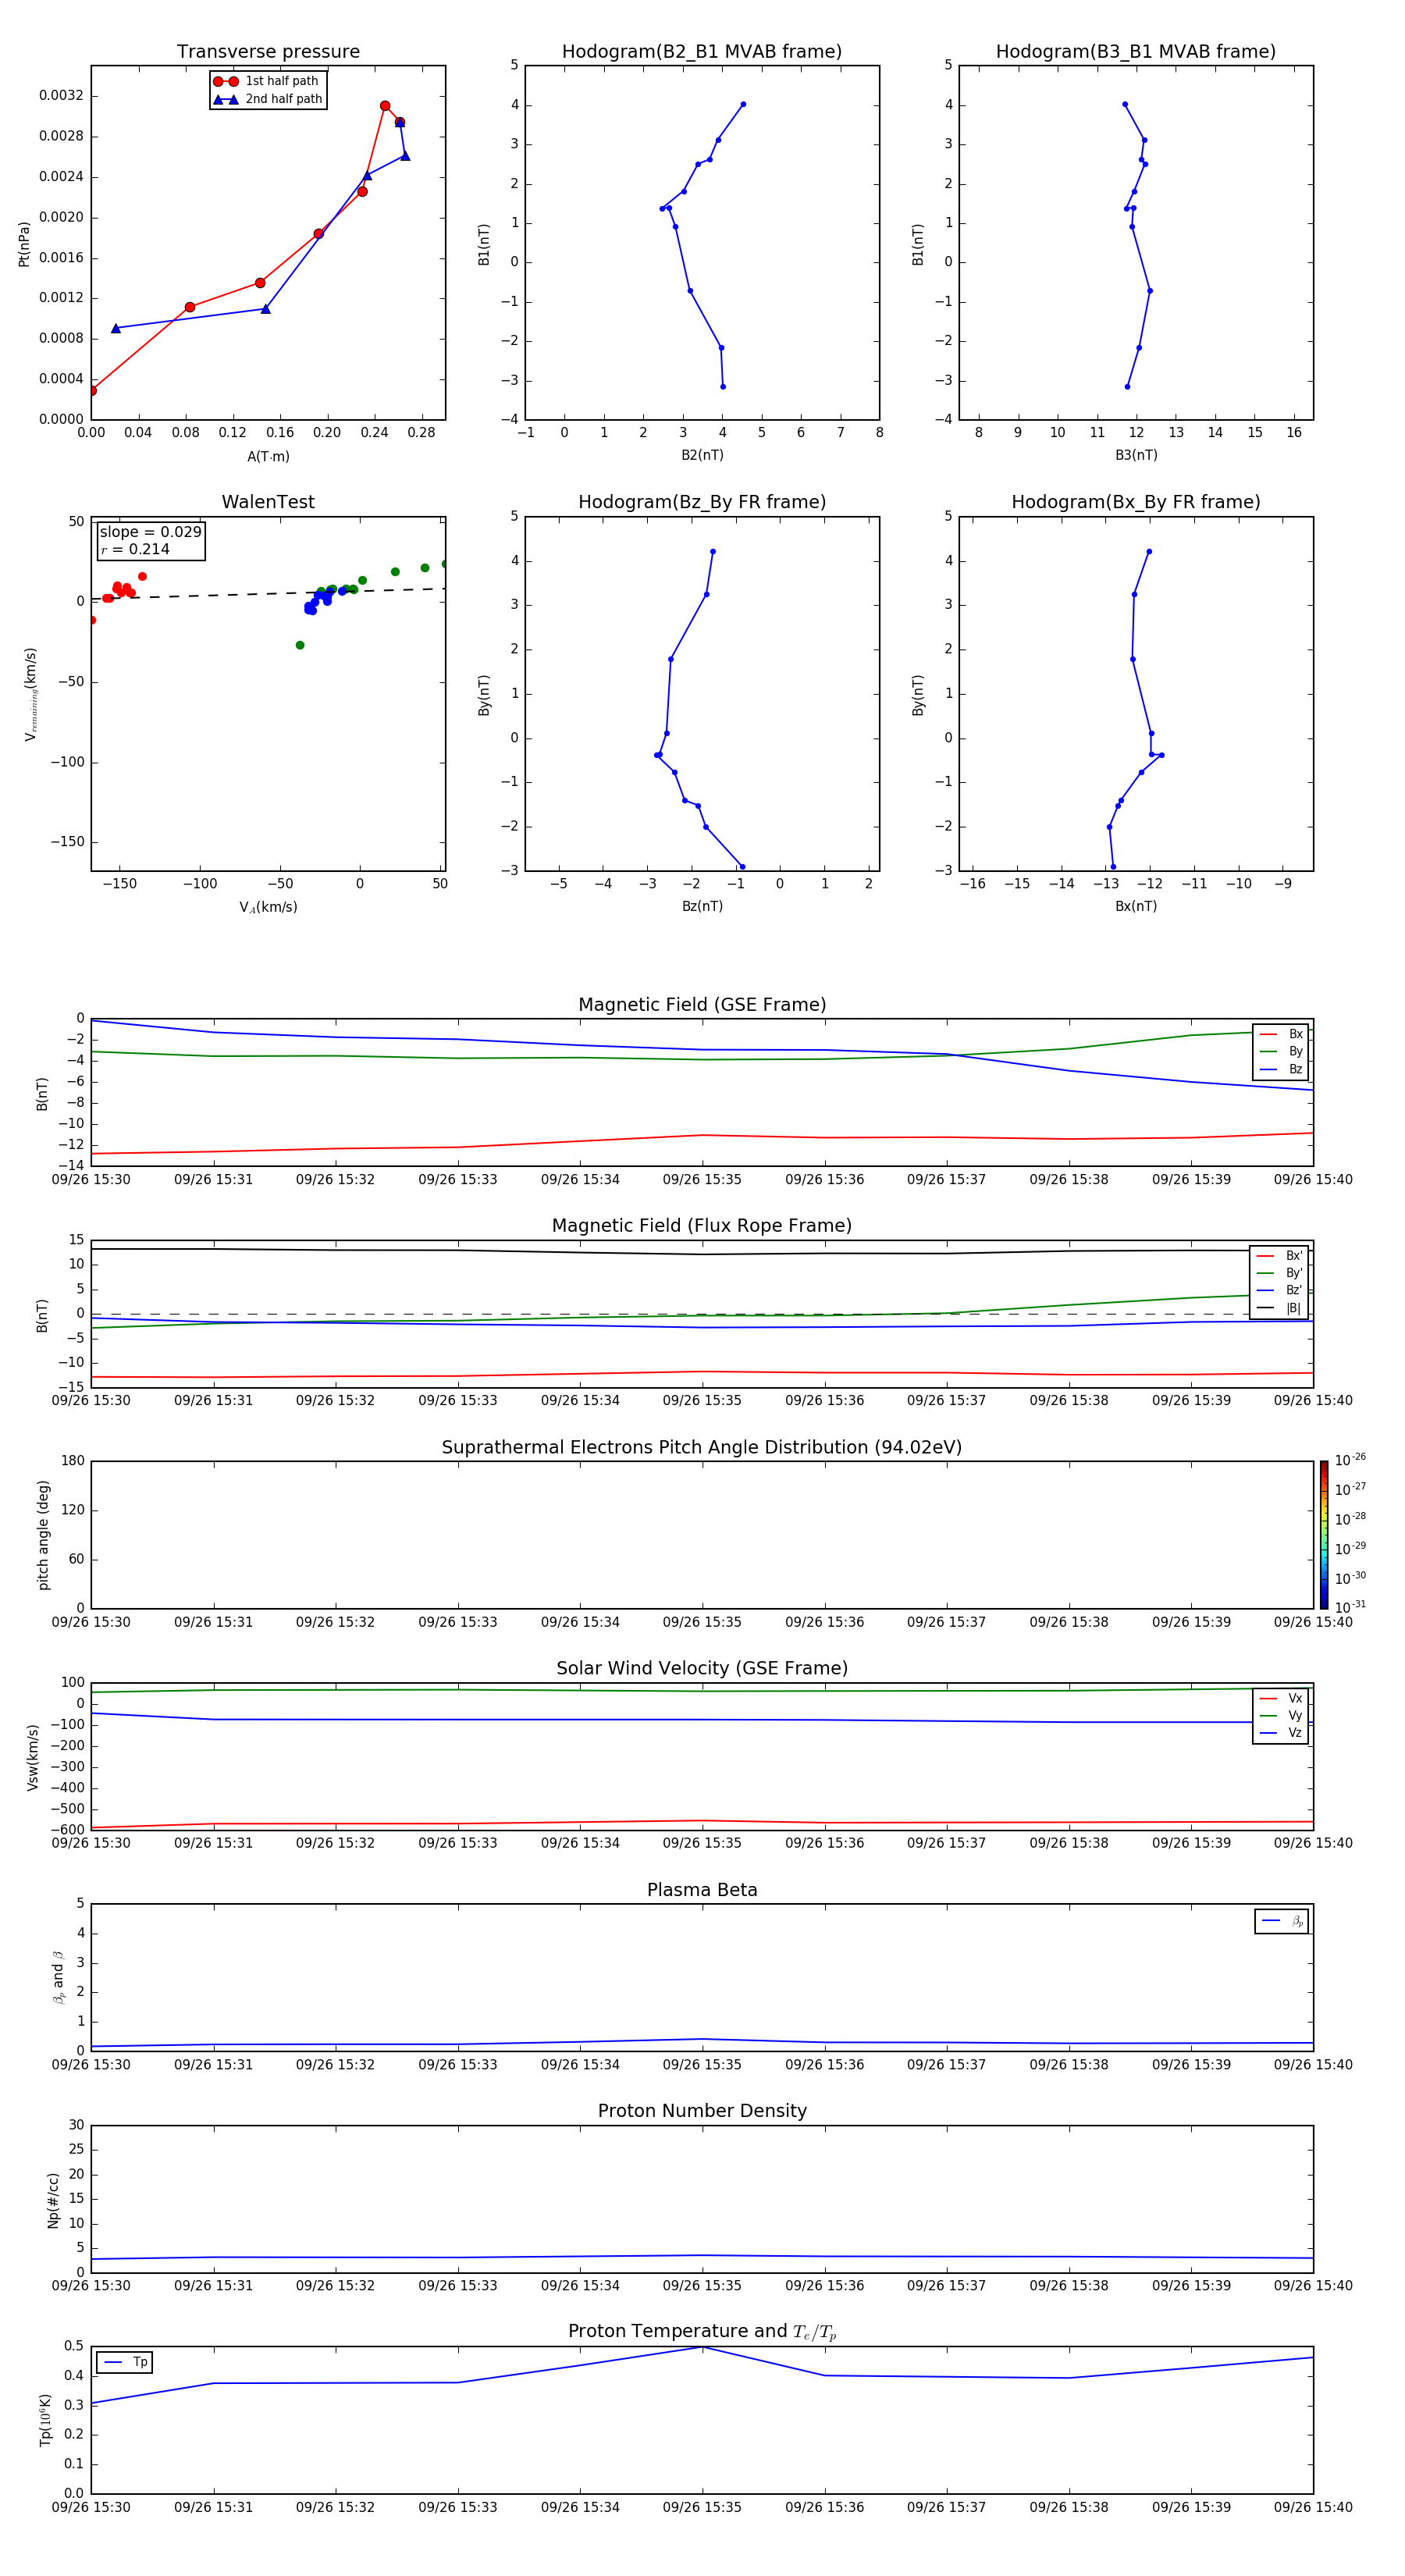
Task: Click the 'Transverse pressure' plot title
Action: pyautogui.click(x=268, y=52)
